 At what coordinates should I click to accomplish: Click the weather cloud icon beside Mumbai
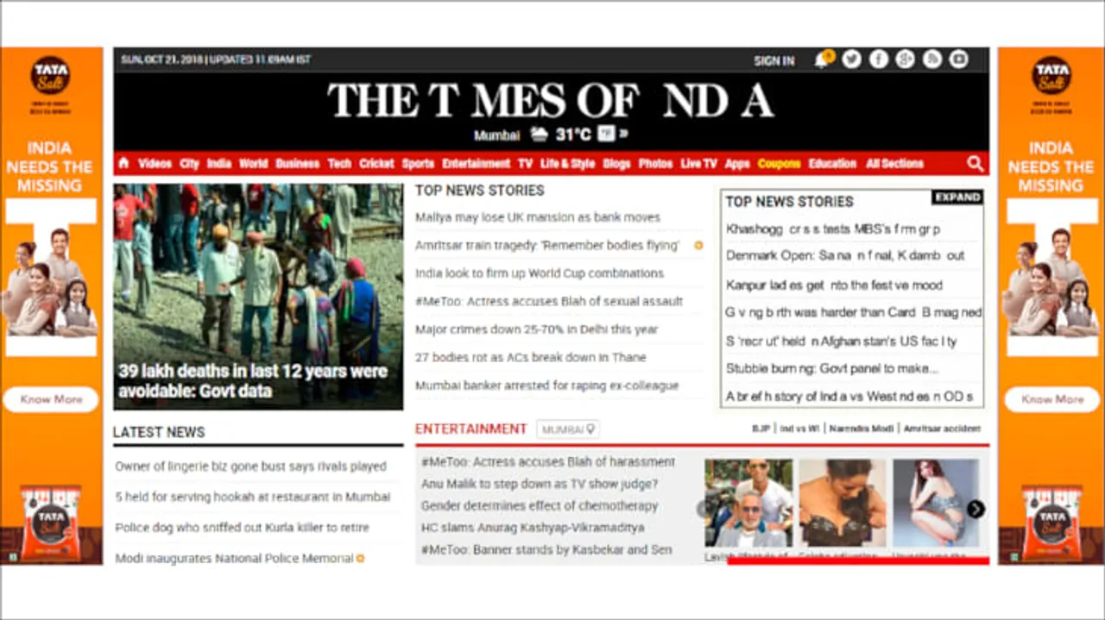(x=539, y=135)
